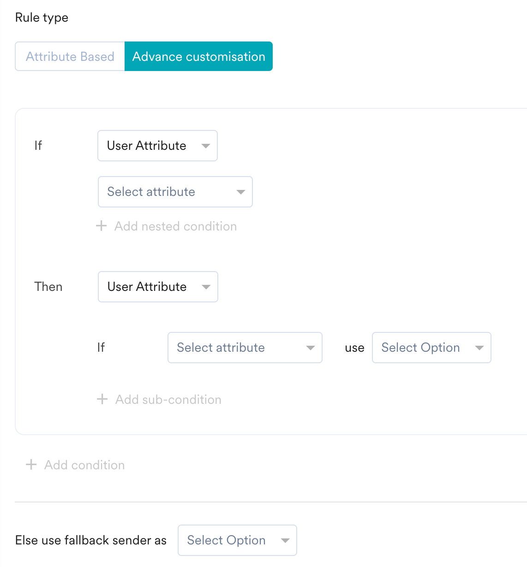
Task: Select the Advance customisation rule type
Action: 198,56
